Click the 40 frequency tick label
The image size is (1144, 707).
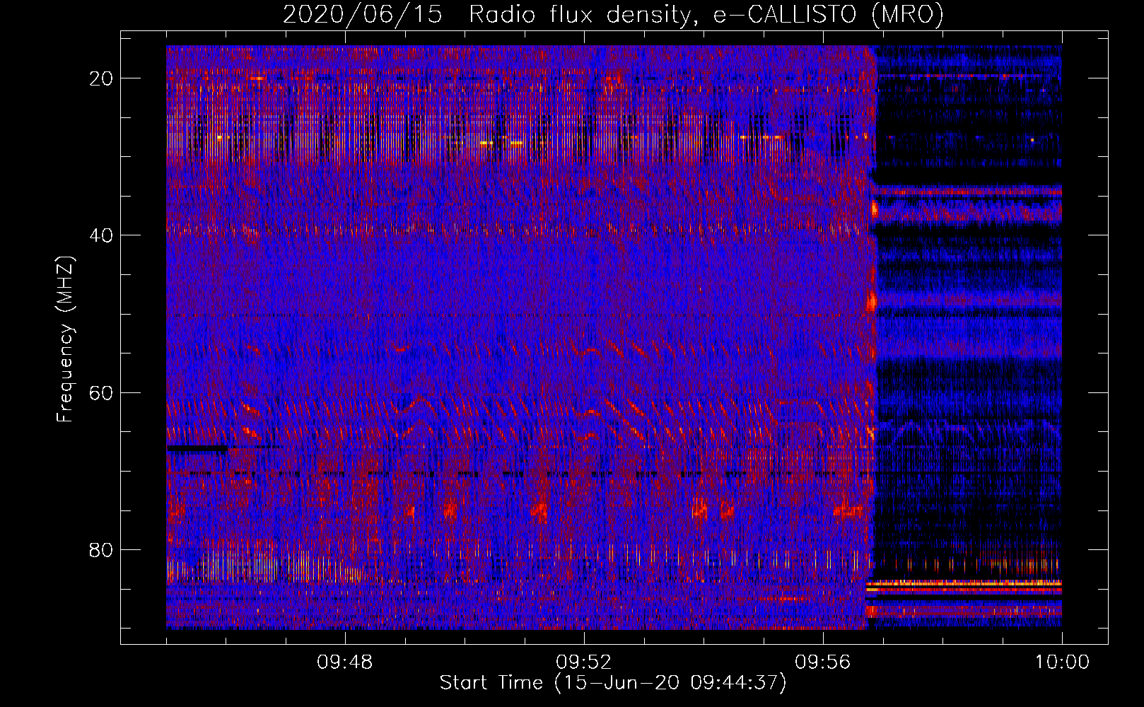102,235
